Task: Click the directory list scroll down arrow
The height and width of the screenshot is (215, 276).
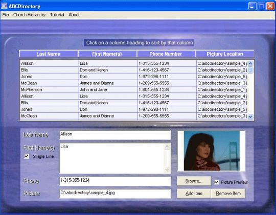Action: [250, 116]
